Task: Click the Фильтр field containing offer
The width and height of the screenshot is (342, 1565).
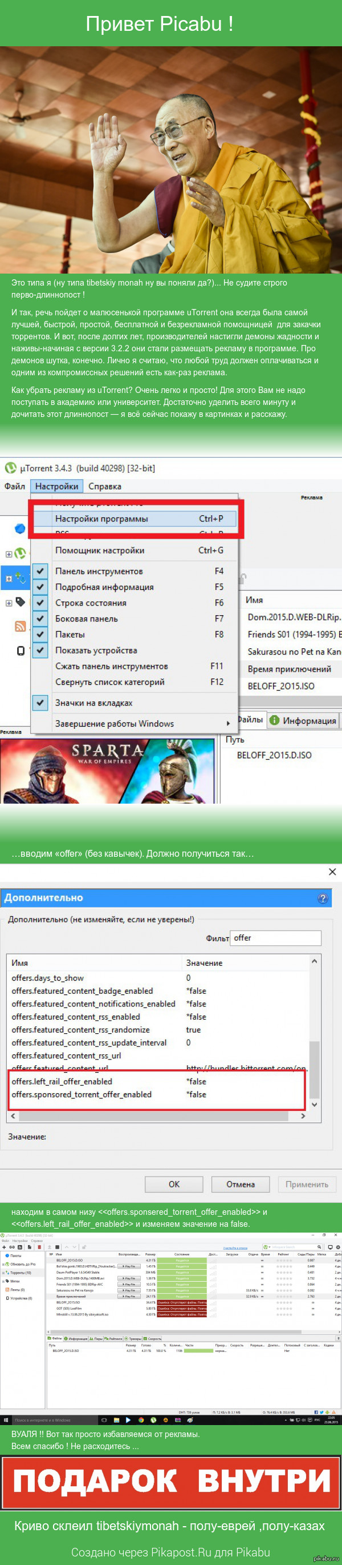Action: [x=276, y=938]
